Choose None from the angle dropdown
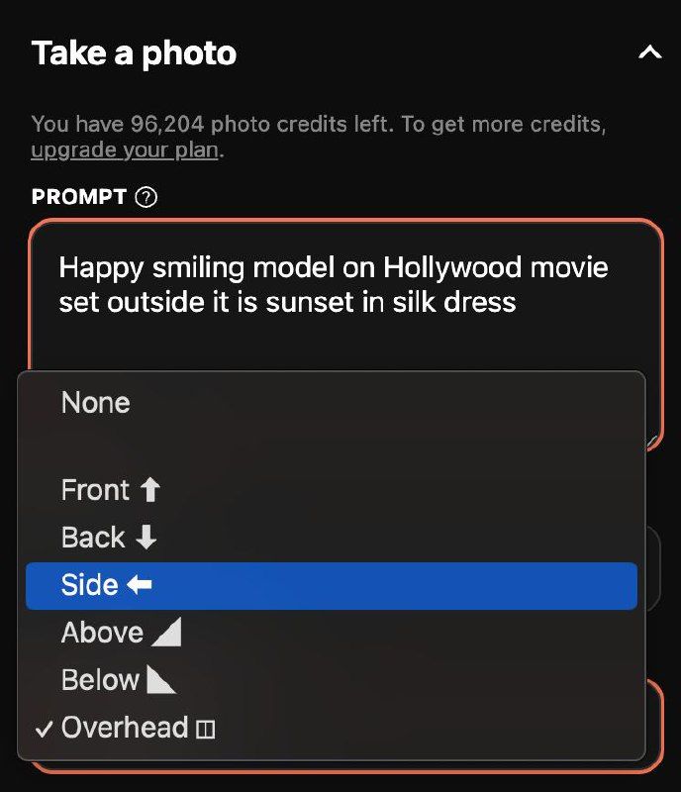Screen dimensions: 681x792 pyautogui.click(x=95, y=403)
